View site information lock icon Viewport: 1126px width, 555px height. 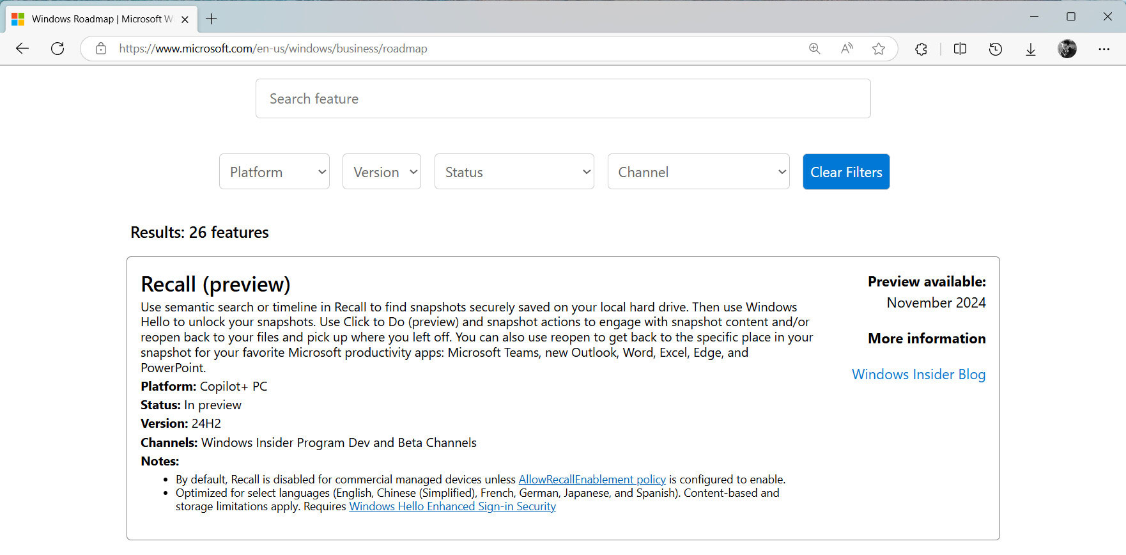pyautogui.click(x=101, y=49)
